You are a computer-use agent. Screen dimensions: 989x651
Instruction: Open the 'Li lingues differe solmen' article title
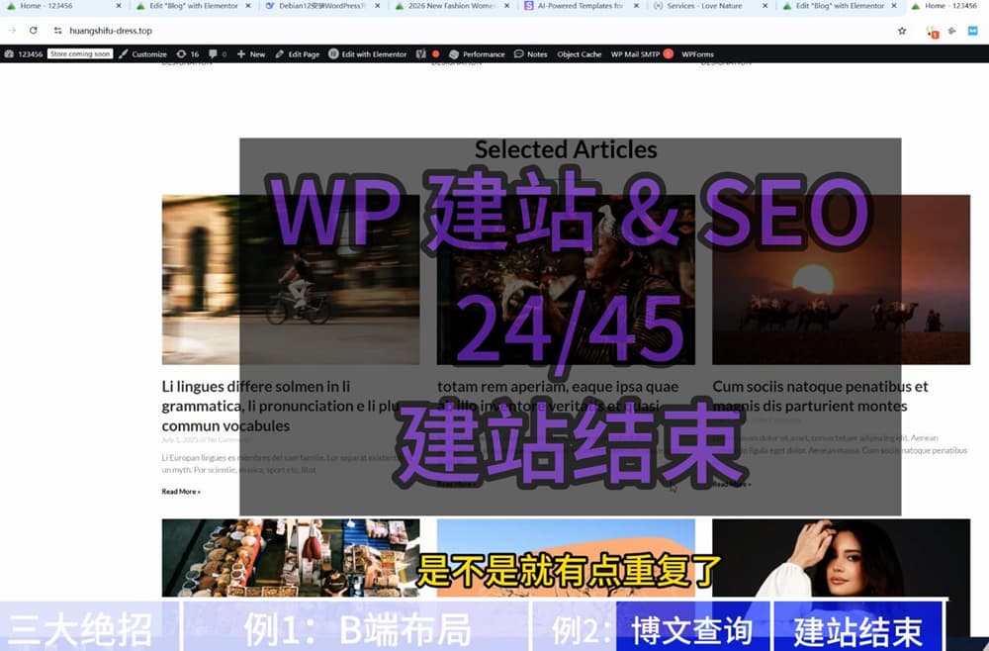pyautogui.click(x=282, y=406)
